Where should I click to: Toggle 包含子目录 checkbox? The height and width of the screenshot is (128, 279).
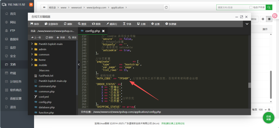click(x=251, y=7)
